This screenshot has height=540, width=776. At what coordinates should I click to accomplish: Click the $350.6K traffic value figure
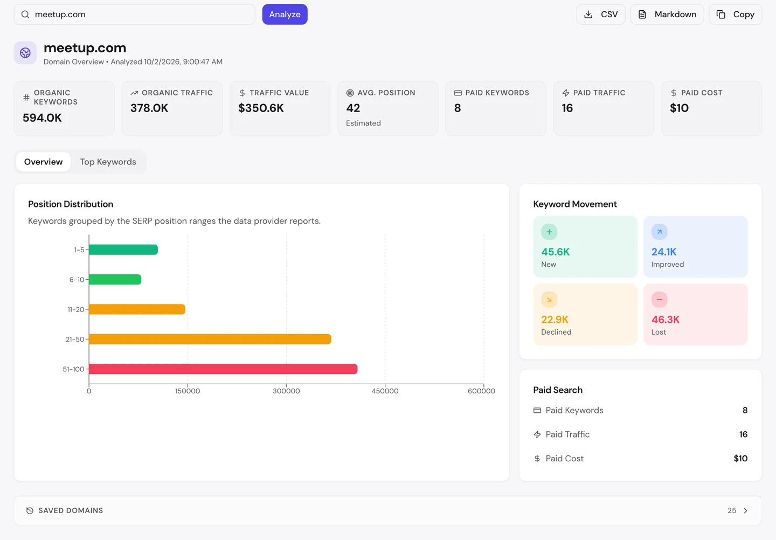tap(261, 108)
